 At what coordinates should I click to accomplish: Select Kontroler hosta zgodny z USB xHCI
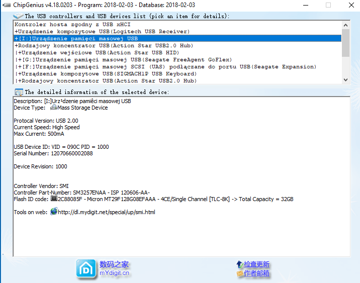tap(177, 24)
